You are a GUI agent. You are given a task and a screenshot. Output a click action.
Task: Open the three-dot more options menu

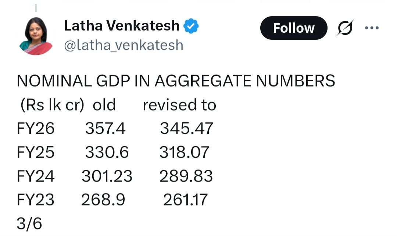pyautogui.click(x=372, y=28)
